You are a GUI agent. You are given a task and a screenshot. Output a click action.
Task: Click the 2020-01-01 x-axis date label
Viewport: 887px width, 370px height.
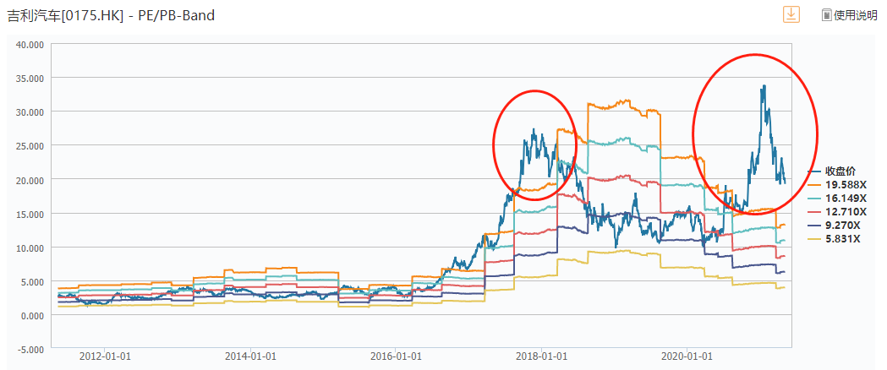687,356
